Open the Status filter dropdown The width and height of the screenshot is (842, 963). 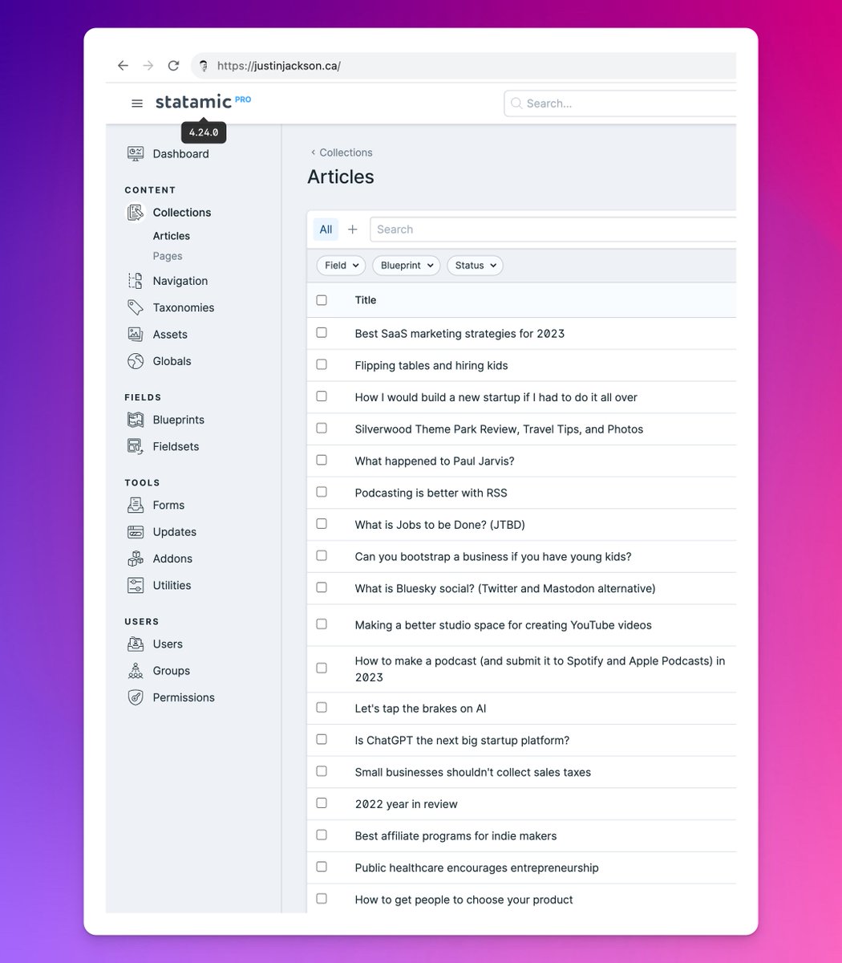[475, 266]
